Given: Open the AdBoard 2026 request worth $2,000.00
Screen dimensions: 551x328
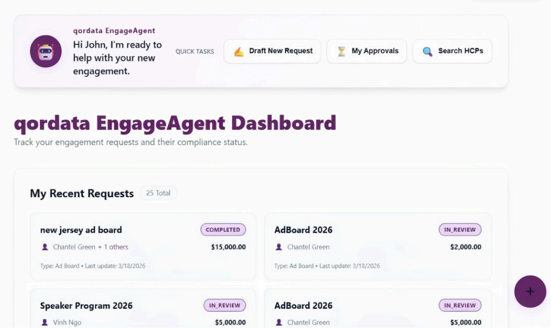Looking at the screenshot, I should click(303, 230).
